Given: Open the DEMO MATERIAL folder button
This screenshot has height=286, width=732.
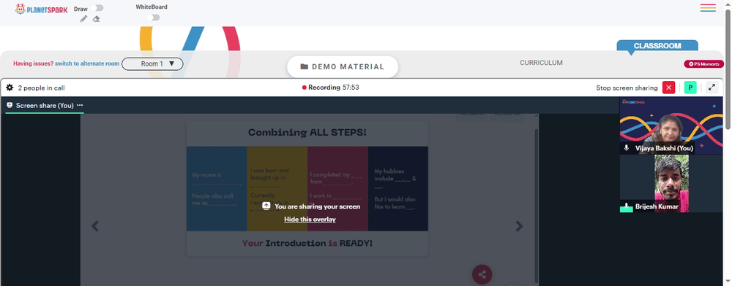Looking at the screenshot, I should pyautogui.click(x=343, y=66).
